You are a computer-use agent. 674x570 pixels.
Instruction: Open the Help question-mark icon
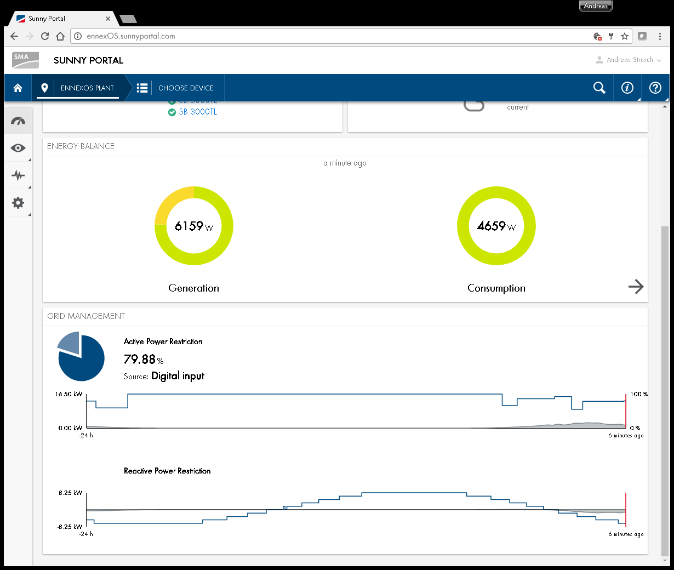pos(655,88)
